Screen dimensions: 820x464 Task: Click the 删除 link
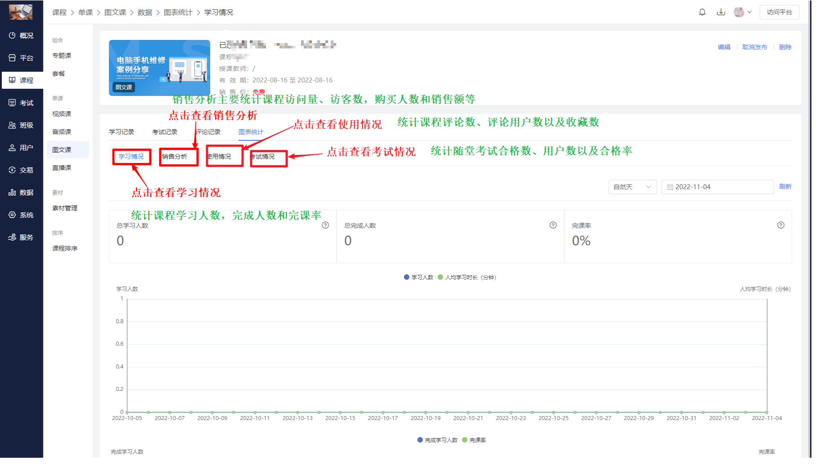785,47
